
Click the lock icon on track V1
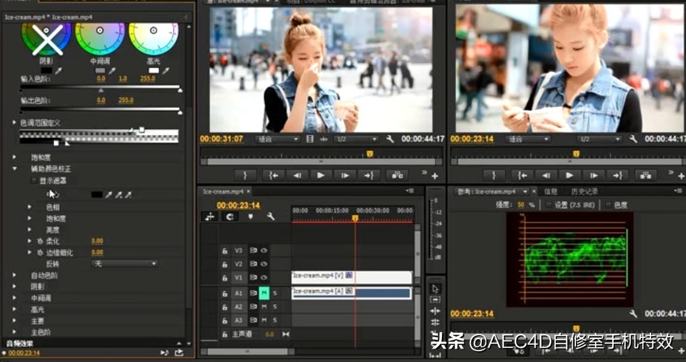224,277
